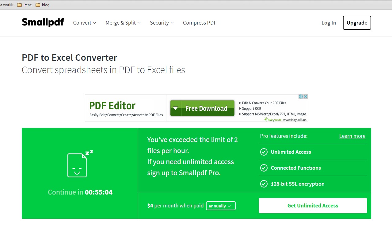Click the 128-bit SSL encryption text

click(x=298, y=184)
